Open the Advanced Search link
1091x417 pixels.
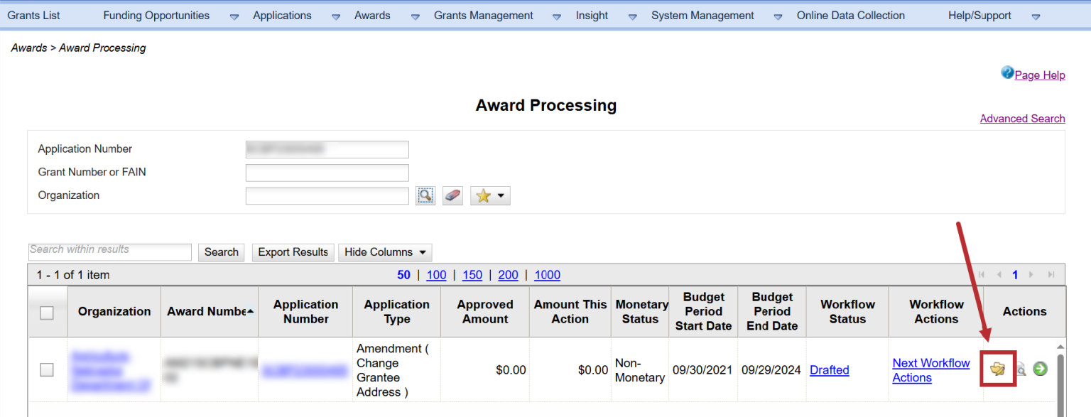(1022, 119)
